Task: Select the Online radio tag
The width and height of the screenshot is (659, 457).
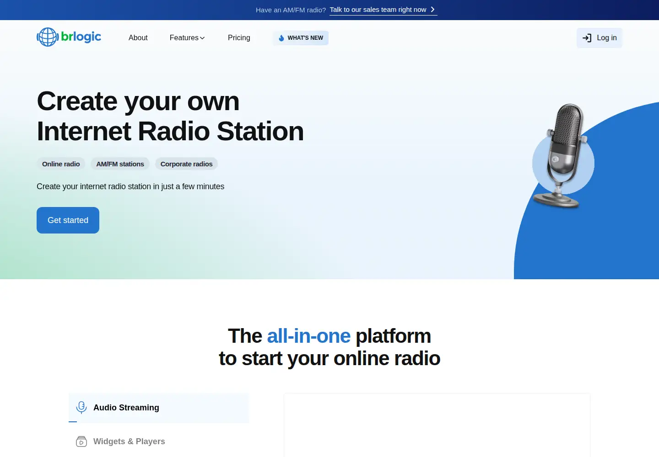Action: coord(61,164)
